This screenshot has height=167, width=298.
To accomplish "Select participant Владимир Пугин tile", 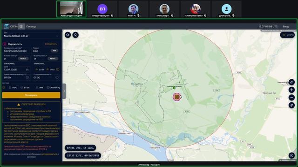I will [x=102, y=9].
